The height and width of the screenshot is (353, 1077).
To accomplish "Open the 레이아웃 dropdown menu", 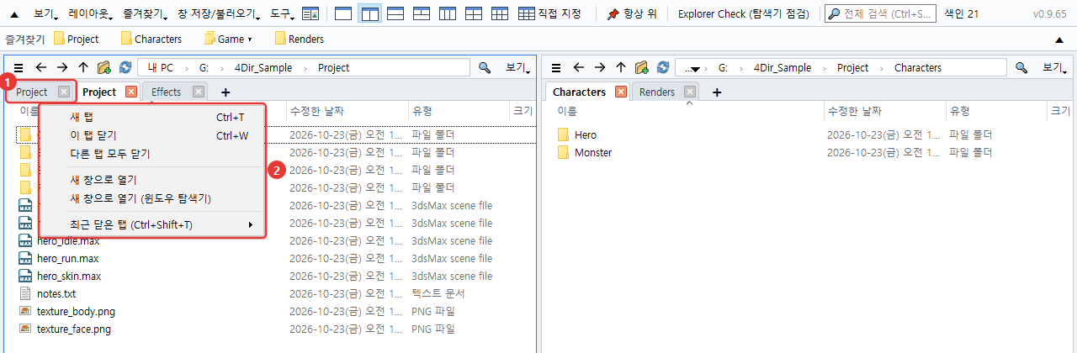I will click(91, 13).
